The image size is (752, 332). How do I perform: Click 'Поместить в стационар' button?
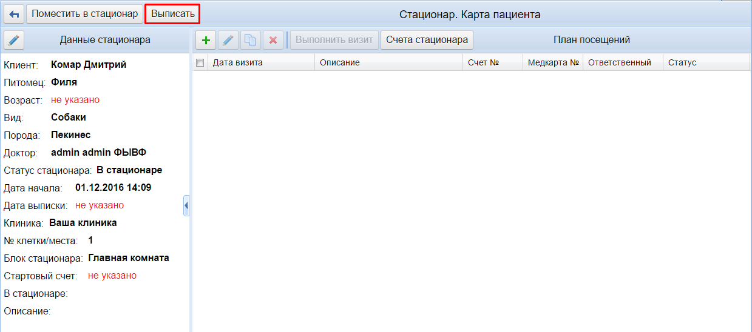point(84,13)
